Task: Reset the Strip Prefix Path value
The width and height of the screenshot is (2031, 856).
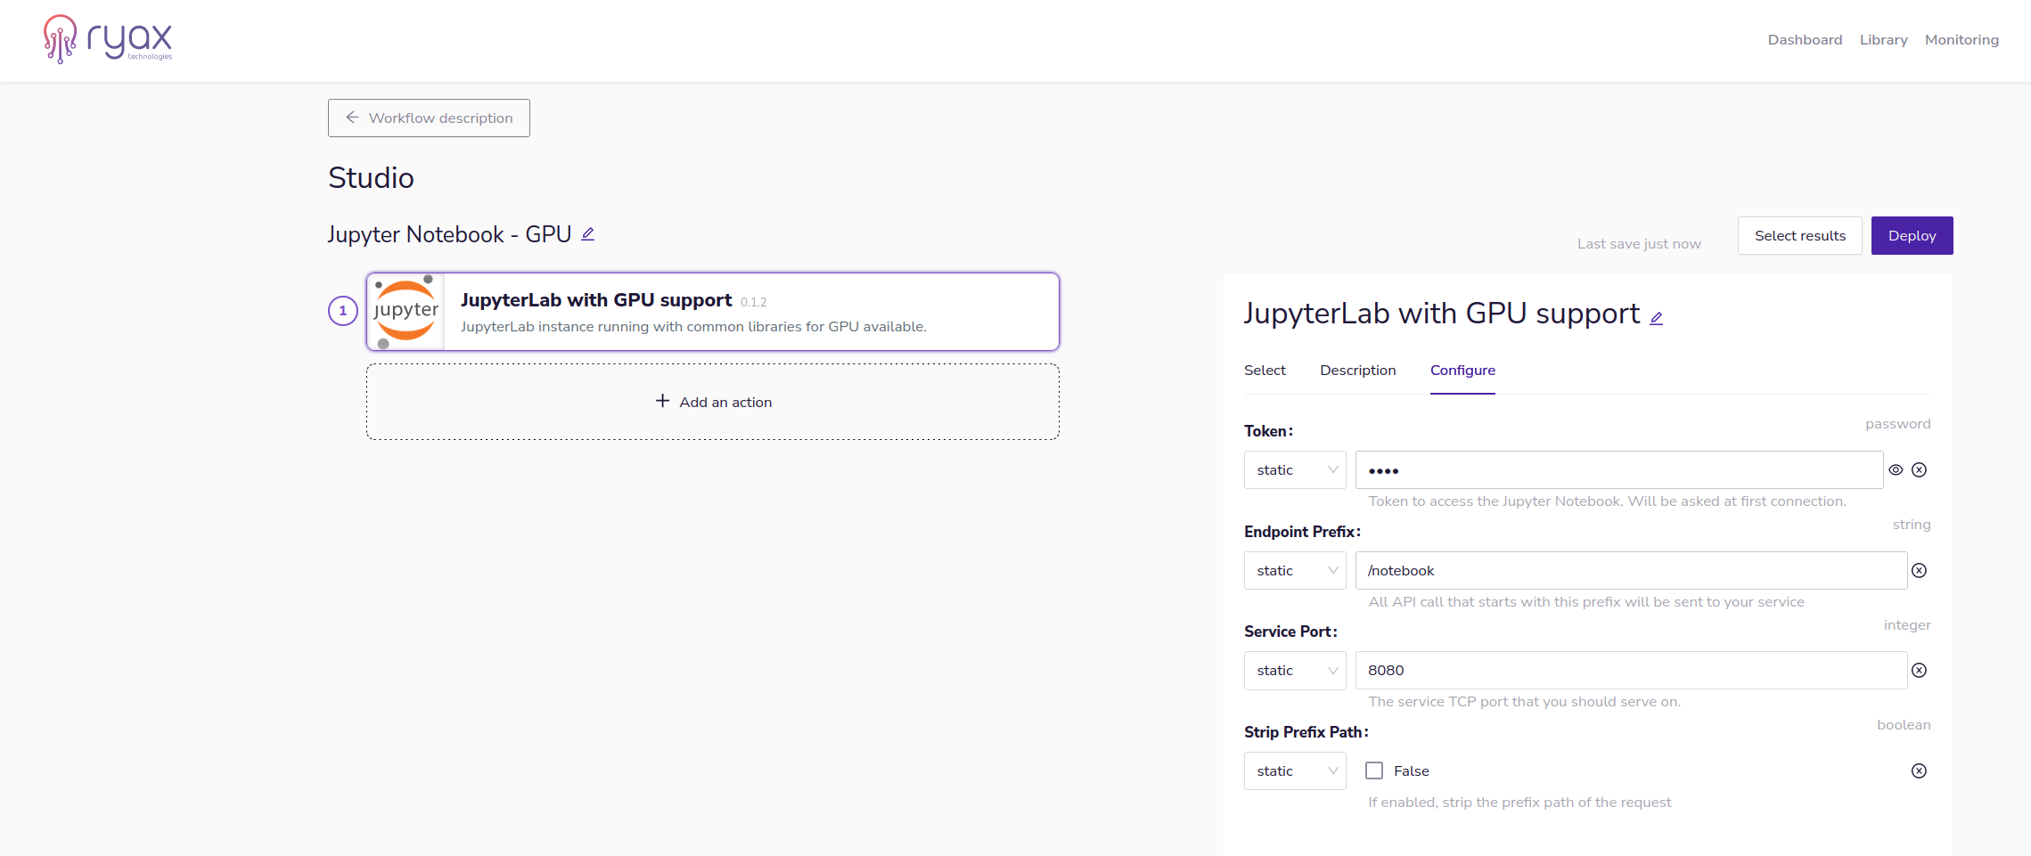Action: (x=1919, y=771)
